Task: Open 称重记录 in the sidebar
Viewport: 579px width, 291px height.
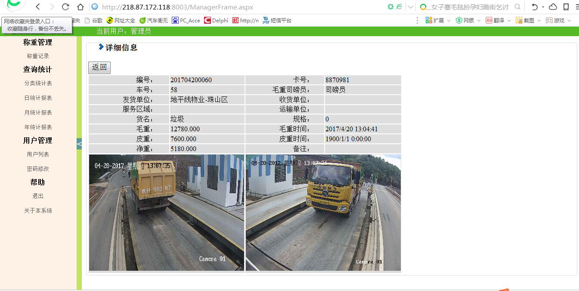Action: click(x=38, y=56)
